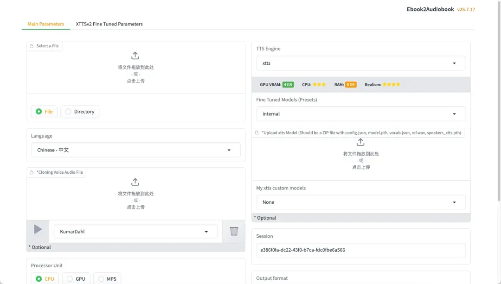
Task: Choose GPU as processor unit
Action: tap(76, 278)
